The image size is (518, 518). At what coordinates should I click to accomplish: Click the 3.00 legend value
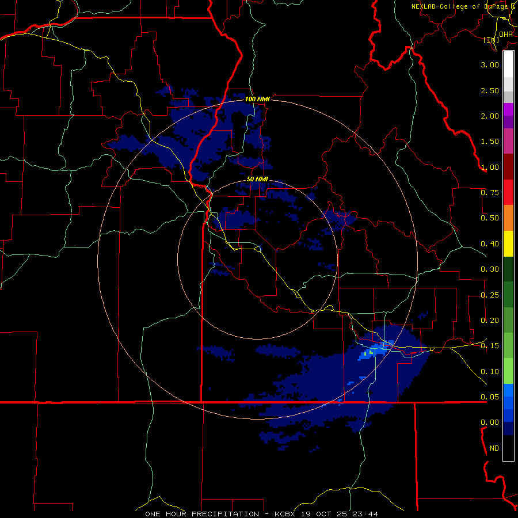point(490,64)
